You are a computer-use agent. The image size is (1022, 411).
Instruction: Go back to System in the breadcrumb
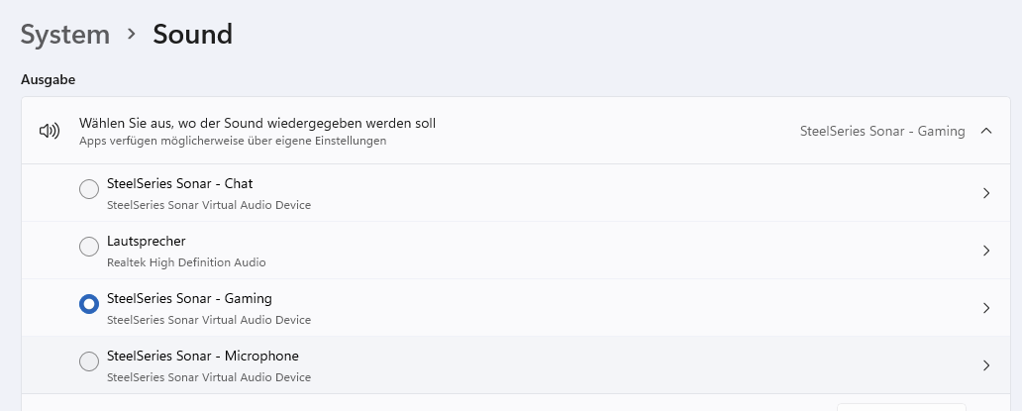pos(65,35)
